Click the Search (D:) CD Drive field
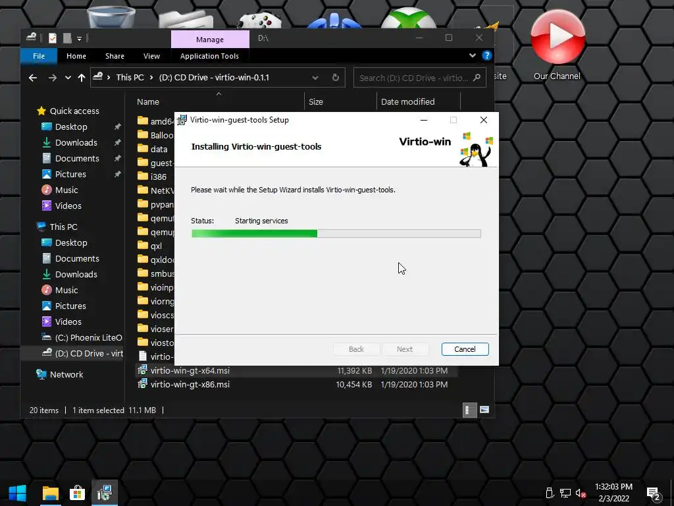This screenshot has height=506, width=674. pyautogui.click(x=419, y=78)
